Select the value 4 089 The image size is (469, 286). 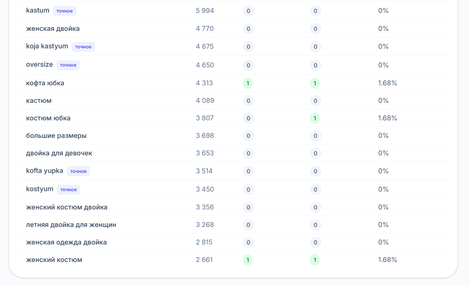coord(205,101)
